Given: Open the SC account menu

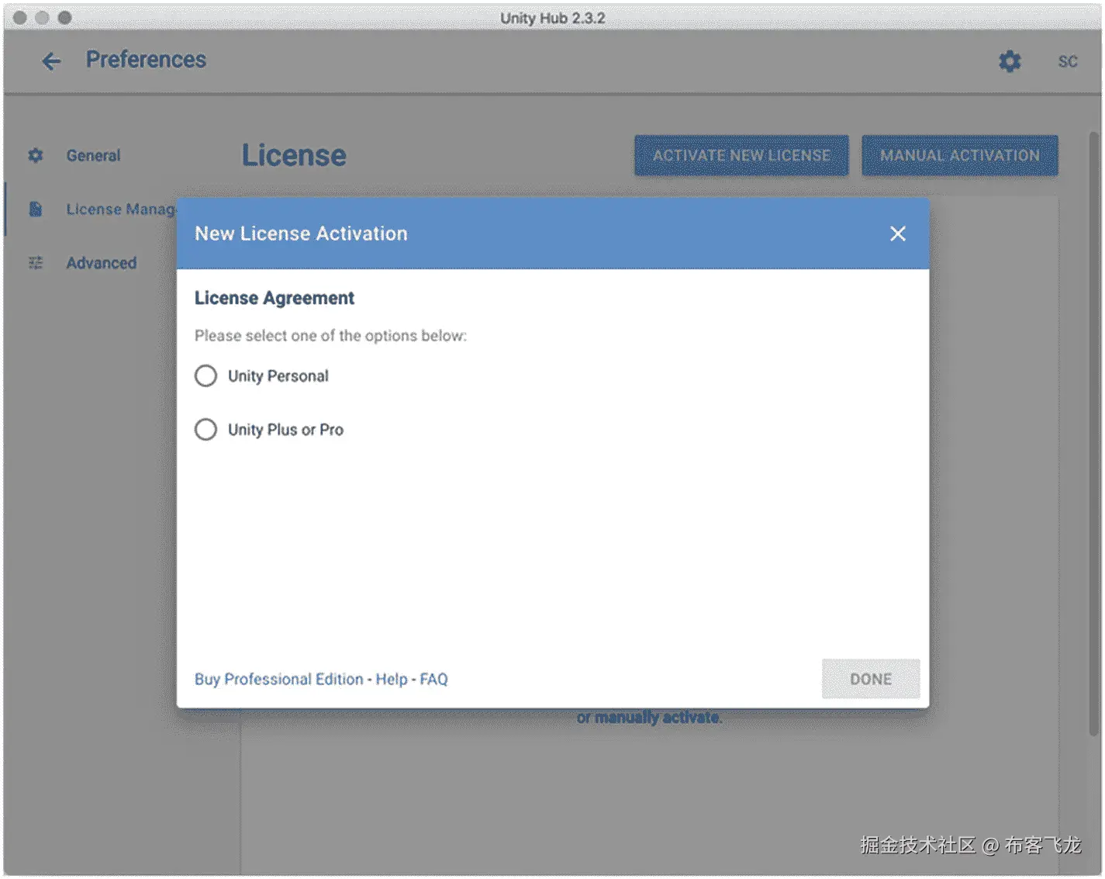Looking at the screenshot, I should pos(1068,61).
